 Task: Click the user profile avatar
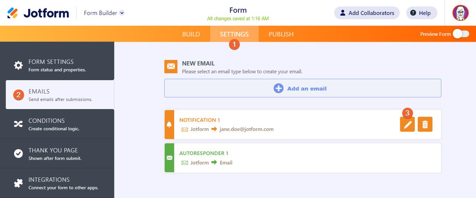tap(460, 13)
